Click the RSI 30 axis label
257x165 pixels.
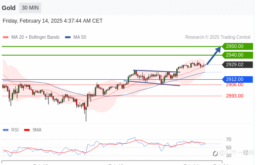click(229, 155)
